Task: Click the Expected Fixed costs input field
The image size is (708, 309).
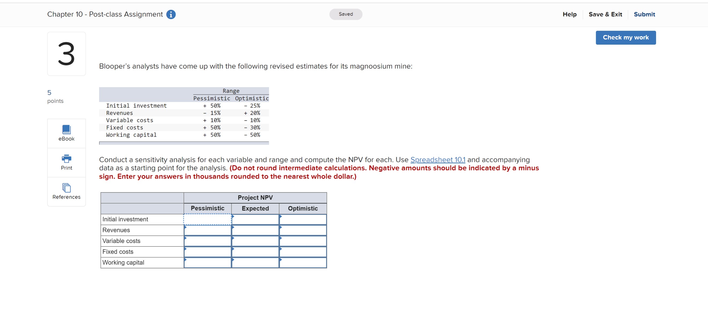Action: 255,252
